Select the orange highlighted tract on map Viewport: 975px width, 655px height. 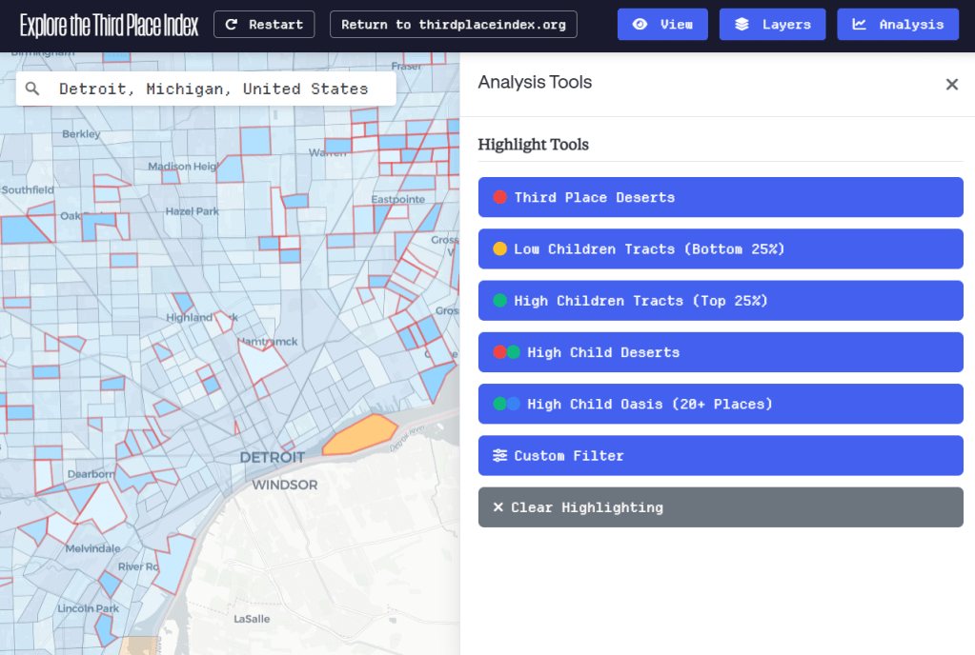point(359,435)
